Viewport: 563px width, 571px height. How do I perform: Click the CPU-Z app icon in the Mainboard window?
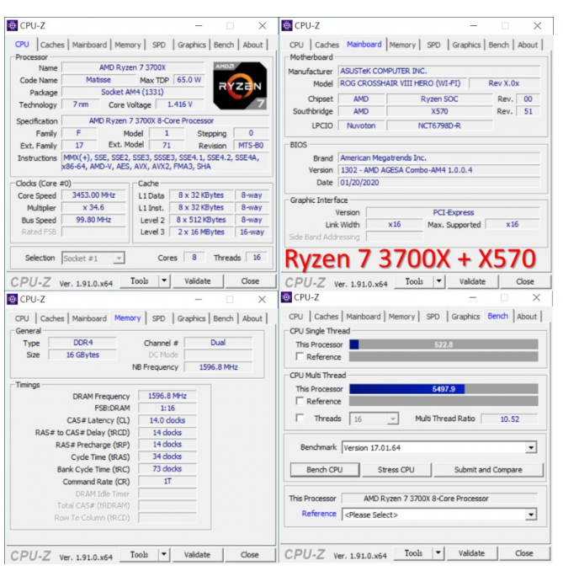point(287,25)
